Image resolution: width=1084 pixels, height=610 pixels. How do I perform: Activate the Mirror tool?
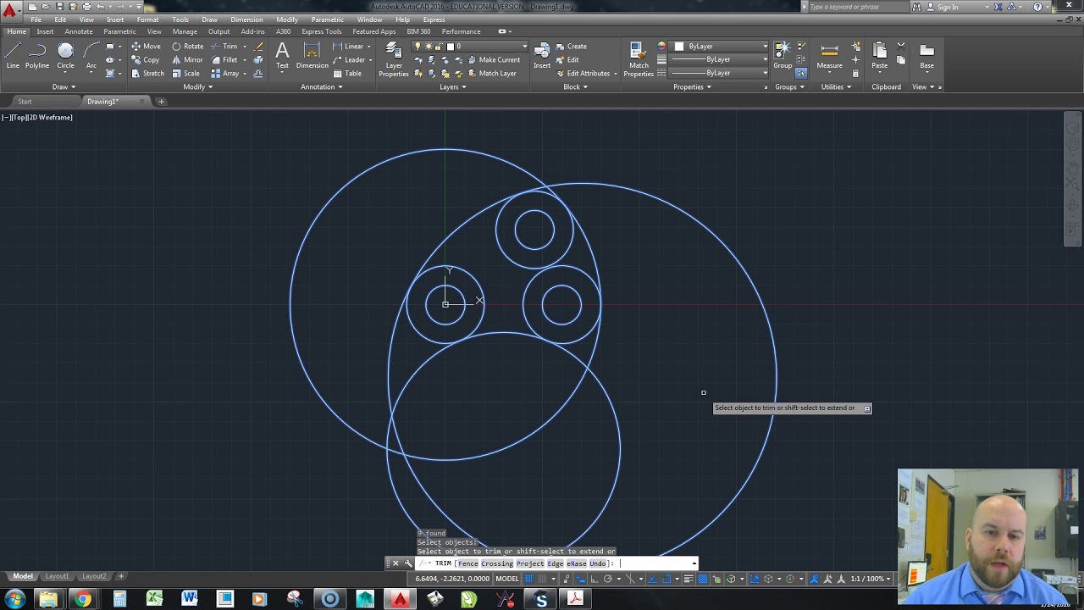click(x=187, y=60)
